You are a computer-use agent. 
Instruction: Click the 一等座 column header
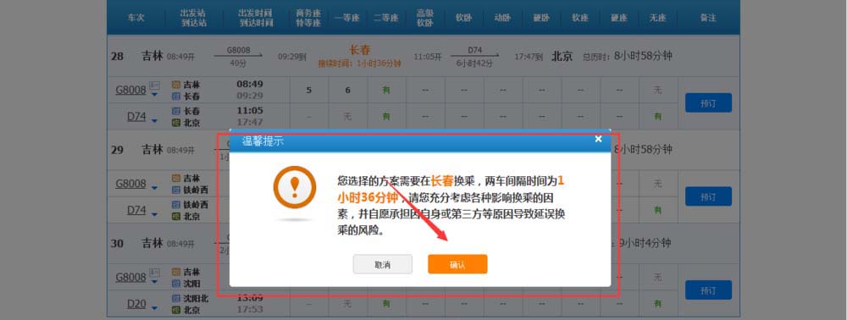pyautogui.click(x=347, y=18)
